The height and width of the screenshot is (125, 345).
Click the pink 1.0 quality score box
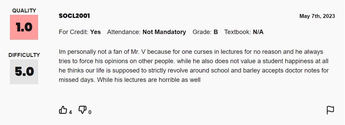point(24,27)
